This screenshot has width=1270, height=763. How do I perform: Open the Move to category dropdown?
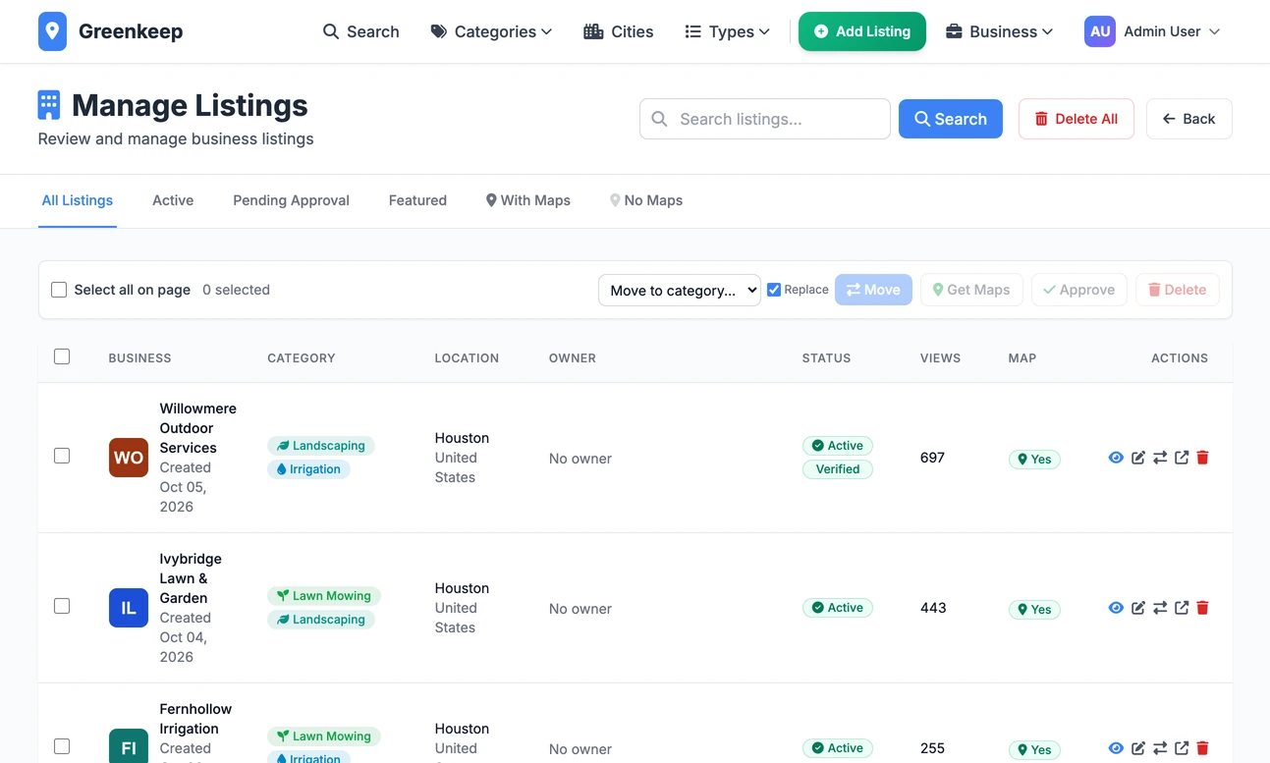(680, 290)
